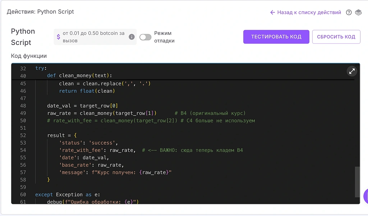The height and width of the screenshot is (216, 368).
Task: Click line number 59 in the gutter
Action: (23, 187)
